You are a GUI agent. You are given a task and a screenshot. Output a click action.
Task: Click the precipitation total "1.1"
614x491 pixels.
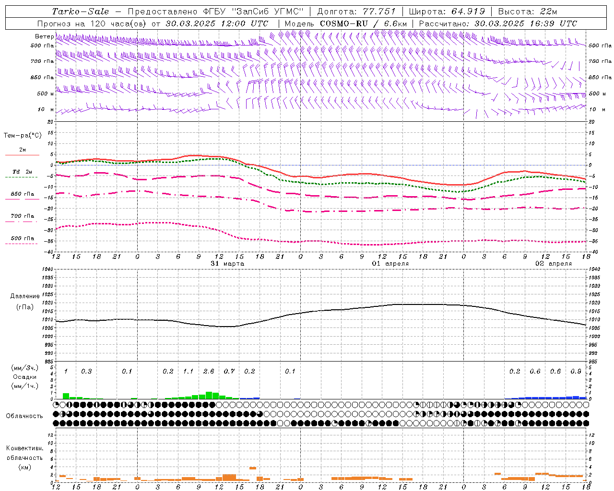188,372
